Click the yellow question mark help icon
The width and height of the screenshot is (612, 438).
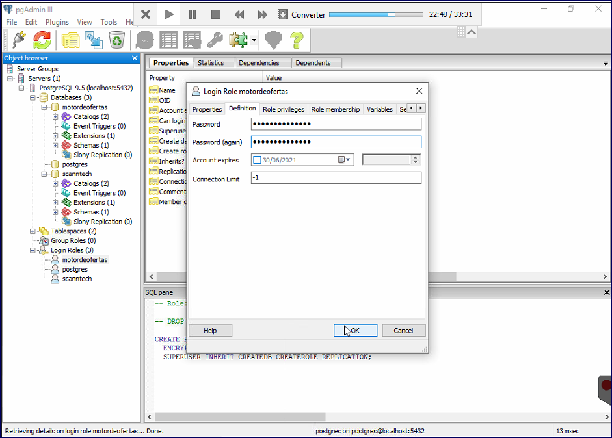[297, 40]
